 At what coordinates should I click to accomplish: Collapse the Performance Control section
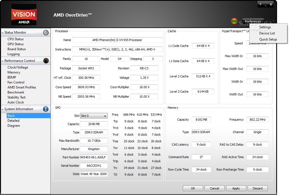(x=2, y=61)
